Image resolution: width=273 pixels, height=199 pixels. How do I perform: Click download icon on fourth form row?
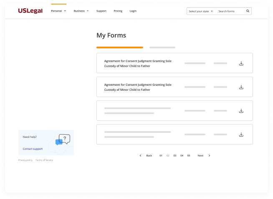[x=241, y=134]
